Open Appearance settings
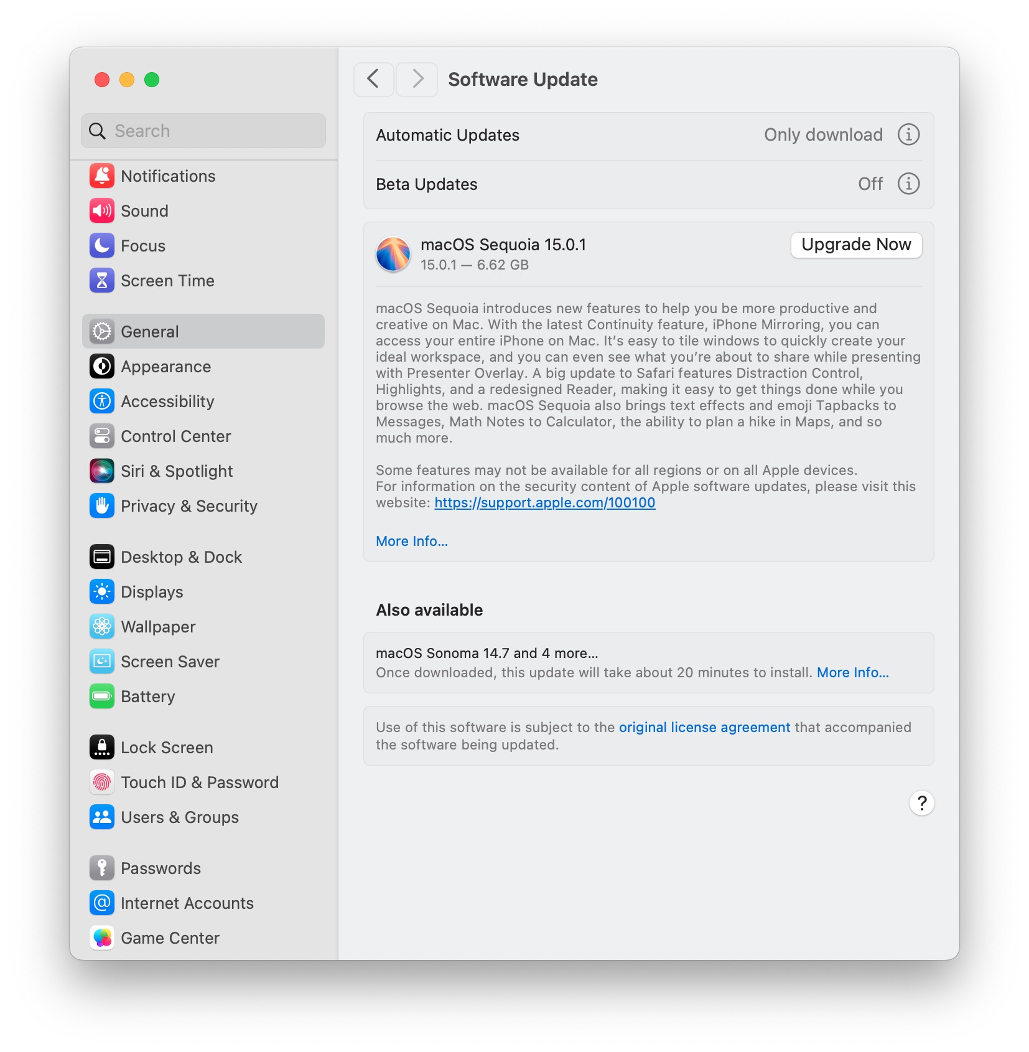Image resolution: width=1029 pixels, height=1052 pixels. coord(165,366)
